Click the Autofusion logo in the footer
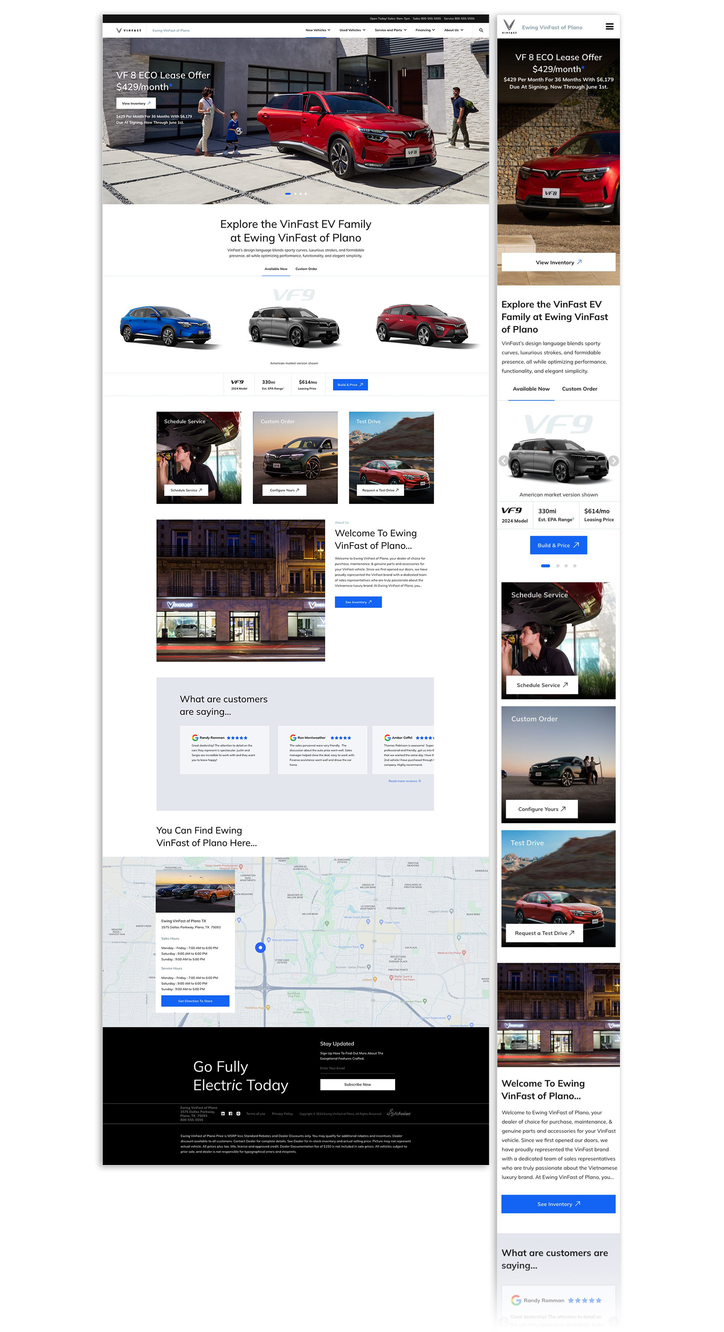This screenshot has height=1332, width=724. pos(399,1113)
